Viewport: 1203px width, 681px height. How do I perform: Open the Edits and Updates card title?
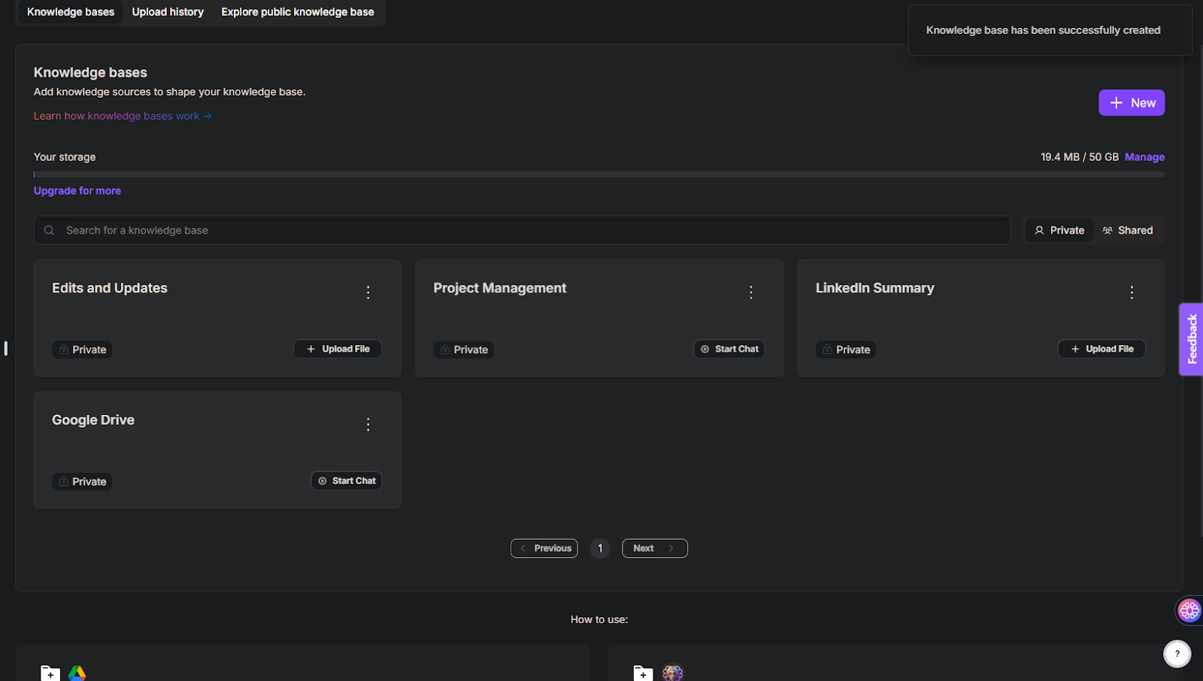point(110,288)
